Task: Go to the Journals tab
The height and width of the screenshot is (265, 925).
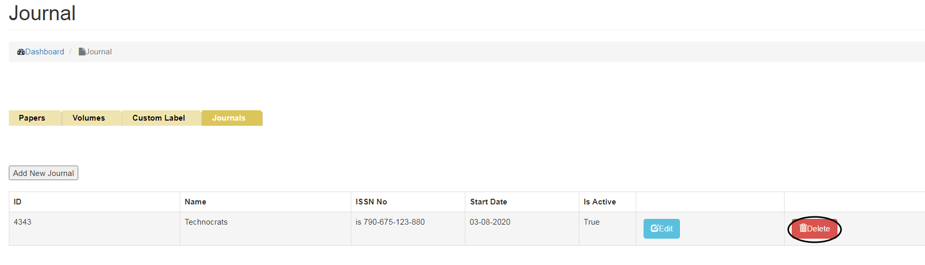Action: (229, 118)
